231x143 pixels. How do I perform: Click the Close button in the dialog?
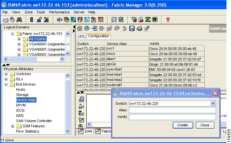coord(205,125)
